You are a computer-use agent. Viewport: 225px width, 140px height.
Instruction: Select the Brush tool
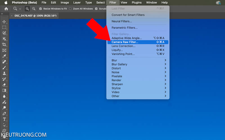click(x=4, y=67)
